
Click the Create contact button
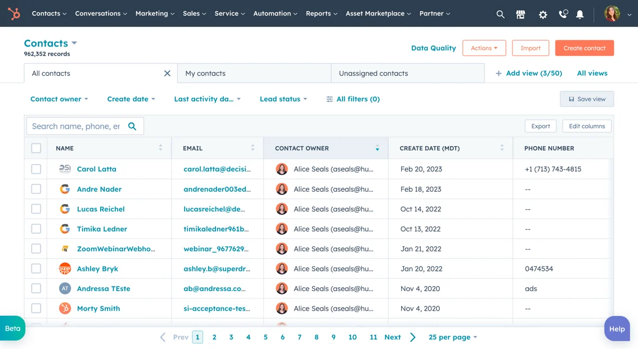[x=584, y=48]
